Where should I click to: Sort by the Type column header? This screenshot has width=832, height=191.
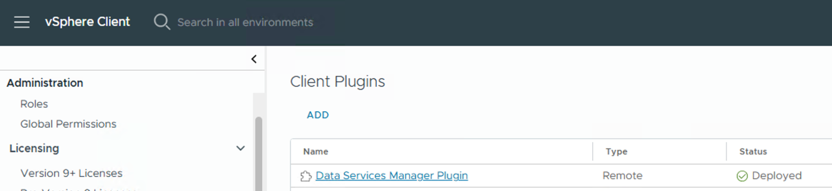(x=616, y=151)
